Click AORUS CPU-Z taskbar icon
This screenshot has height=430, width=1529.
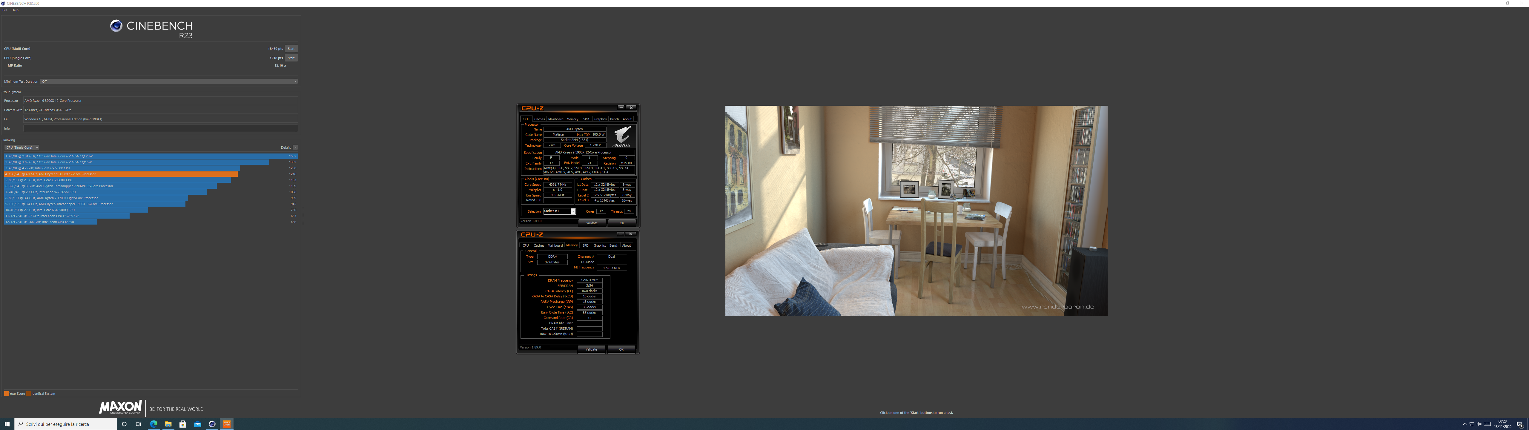coord(227,424)
